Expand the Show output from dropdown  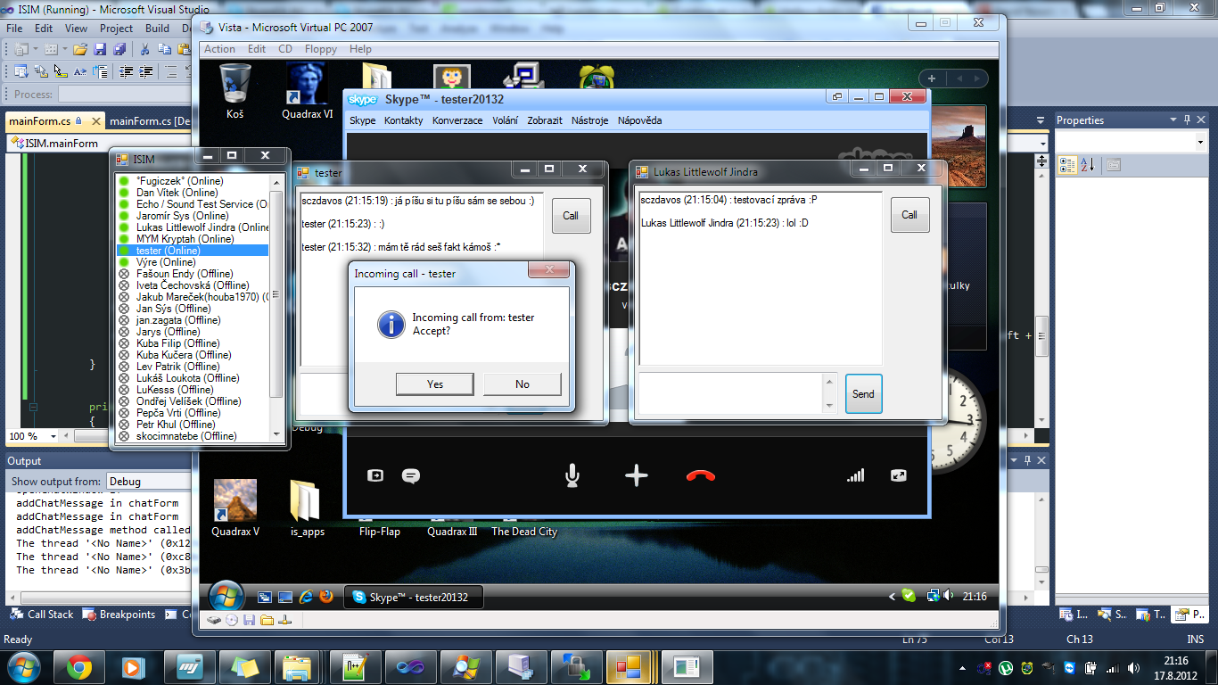click(148, 482)
